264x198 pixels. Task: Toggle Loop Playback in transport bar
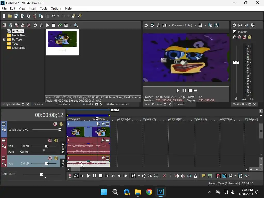76,176
